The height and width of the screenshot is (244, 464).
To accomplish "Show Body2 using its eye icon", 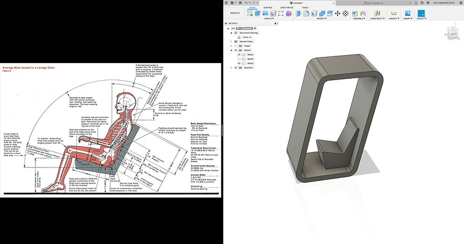I will [240, 59].
